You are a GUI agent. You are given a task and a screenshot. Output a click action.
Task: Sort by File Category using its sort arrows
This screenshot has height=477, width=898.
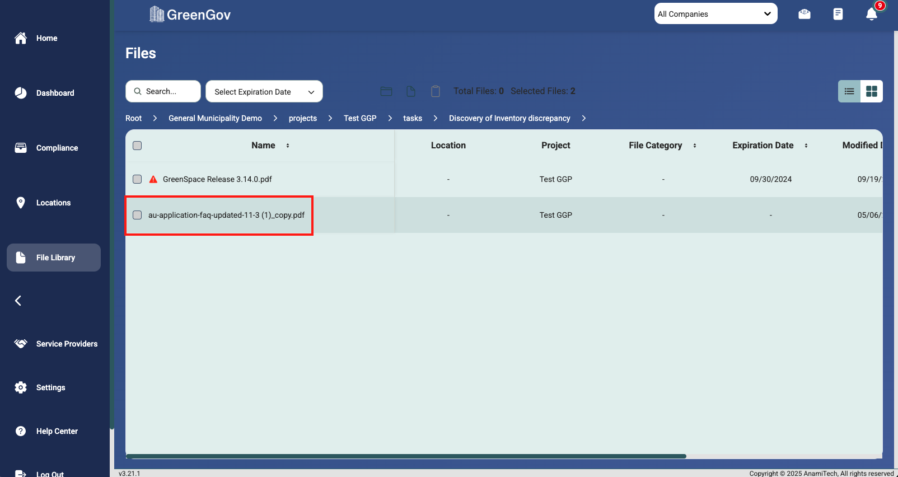coord(695,146)
